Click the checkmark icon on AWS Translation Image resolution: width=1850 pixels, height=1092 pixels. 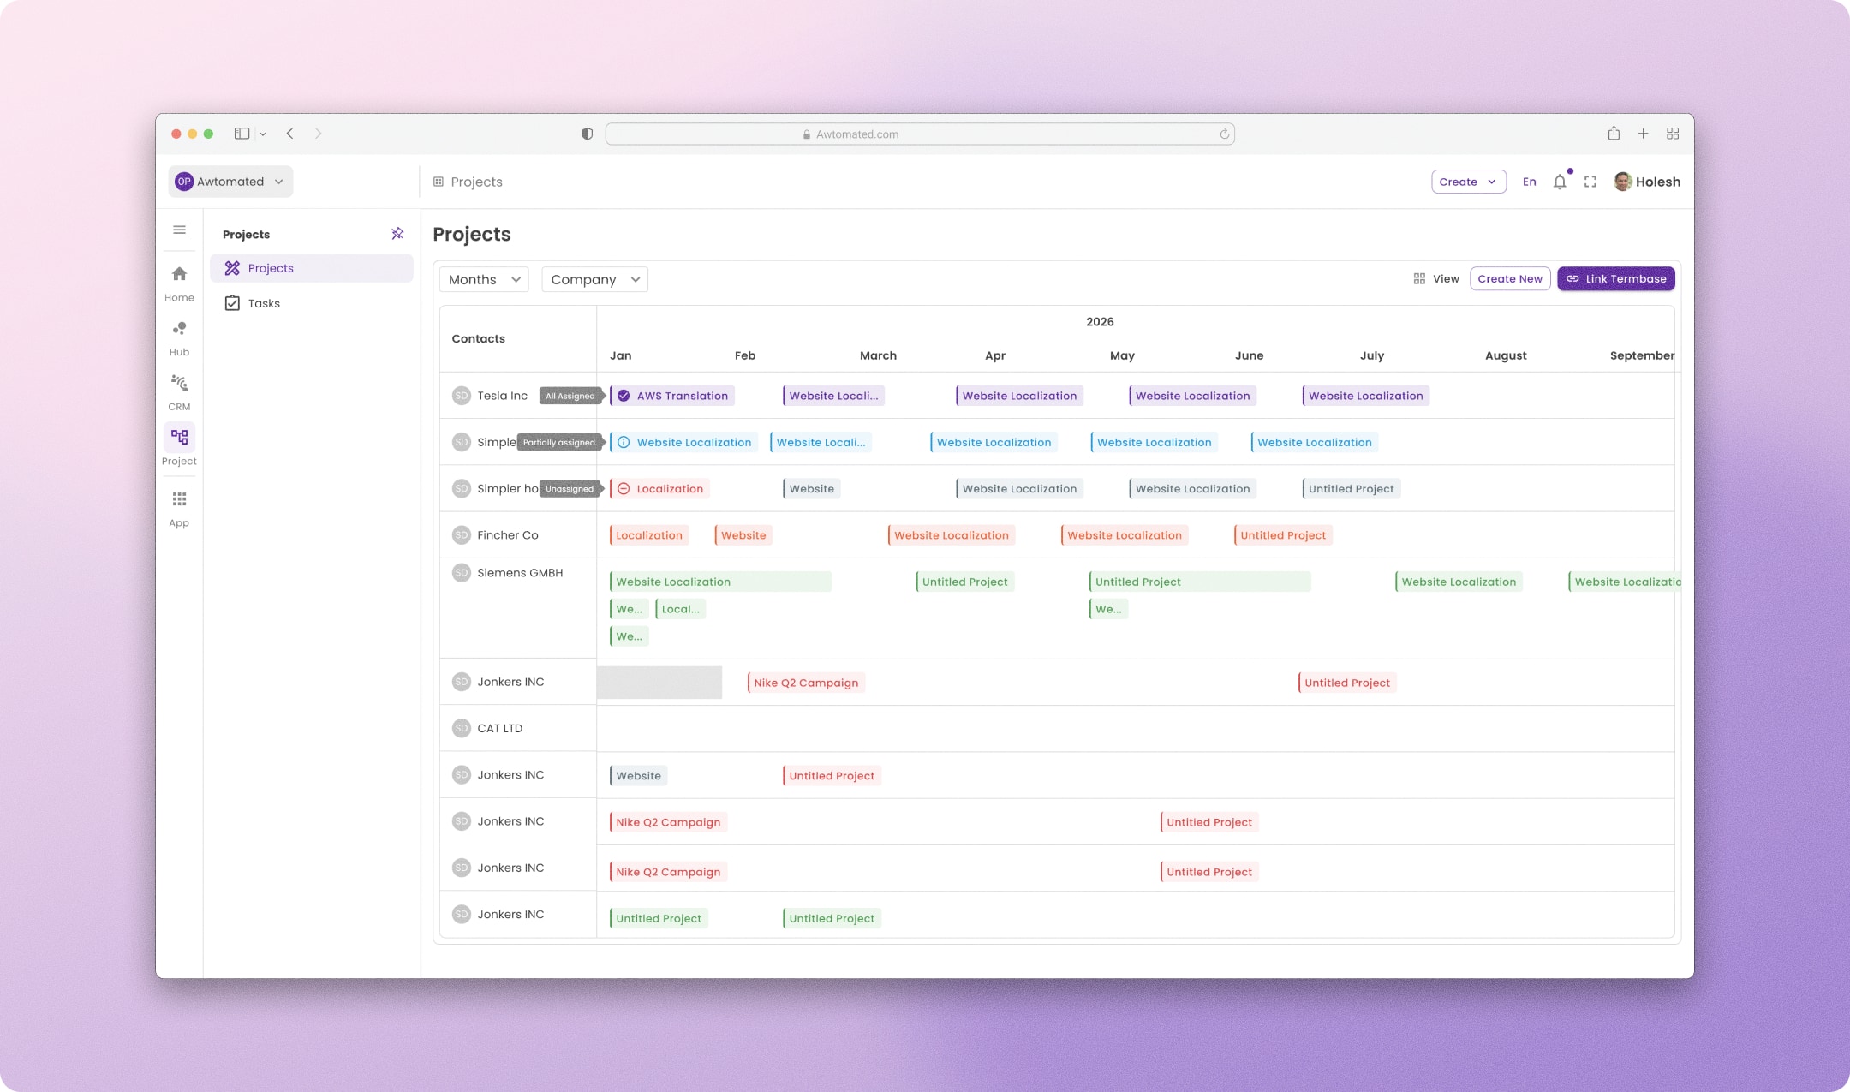tap(624, 396)
